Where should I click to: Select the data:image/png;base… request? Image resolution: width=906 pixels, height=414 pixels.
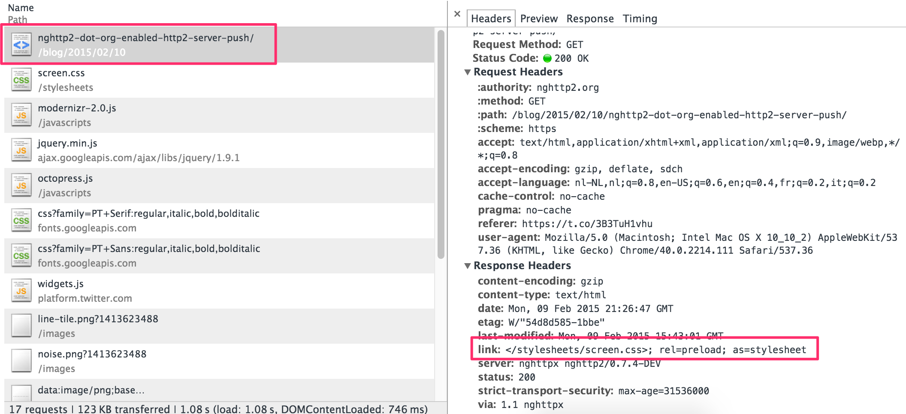[219, 390]
